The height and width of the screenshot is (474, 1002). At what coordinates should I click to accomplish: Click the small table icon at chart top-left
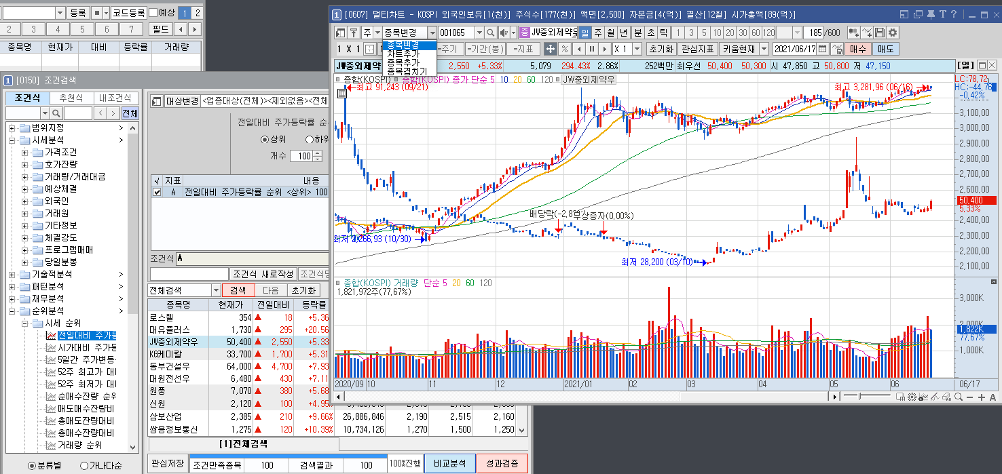pyautogui.click(x=341, y=94)
